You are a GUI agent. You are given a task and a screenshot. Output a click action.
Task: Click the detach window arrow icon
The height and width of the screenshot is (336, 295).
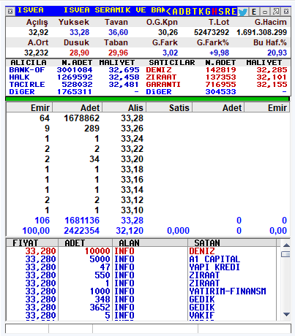(x=276, y=12)
